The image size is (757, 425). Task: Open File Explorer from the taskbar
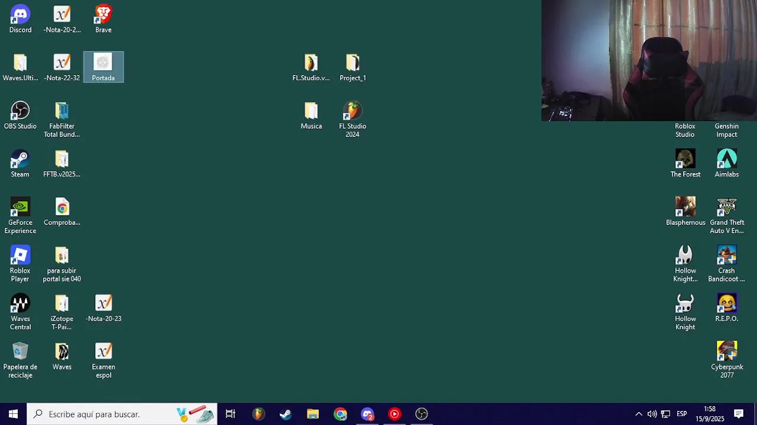[313, 414]
